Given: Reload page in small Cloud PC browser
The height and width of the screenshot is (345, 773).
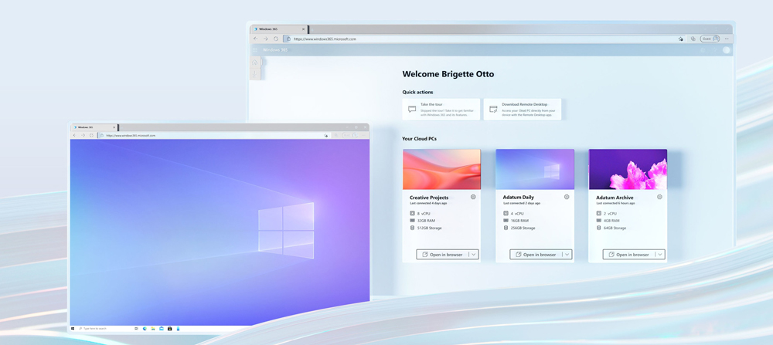Looking at the screenshot, I should [x=91, y=135].
